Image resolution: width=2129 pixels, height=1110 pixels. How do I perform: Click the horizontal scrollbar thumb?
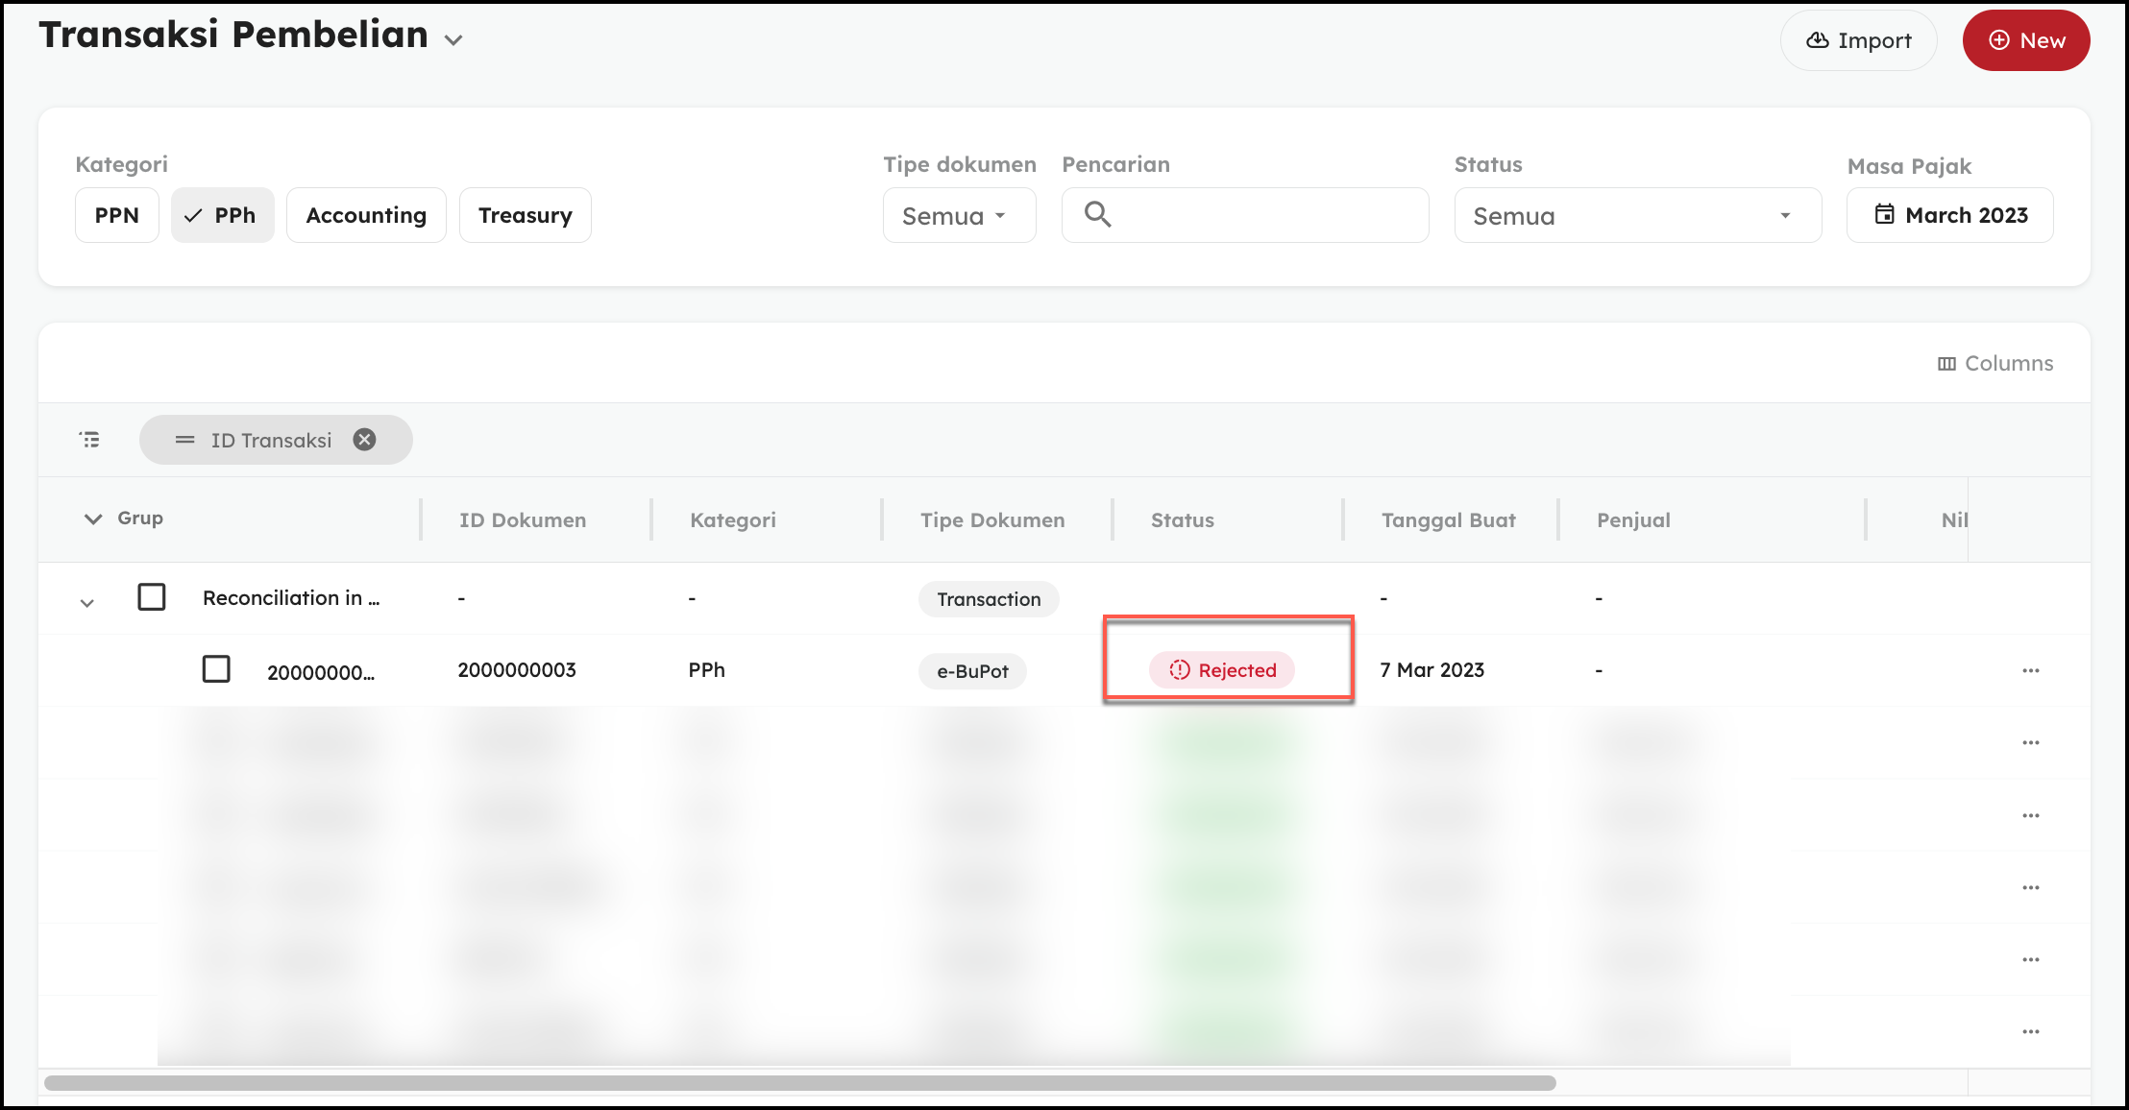(800, 1083)
